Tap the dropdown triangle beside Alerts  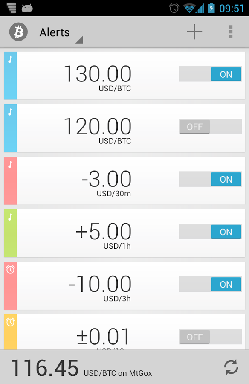(79, 40)
